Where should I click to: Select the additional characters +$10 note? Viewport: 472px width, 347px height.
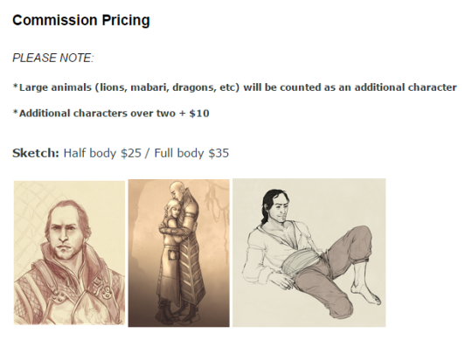[111, 114]
